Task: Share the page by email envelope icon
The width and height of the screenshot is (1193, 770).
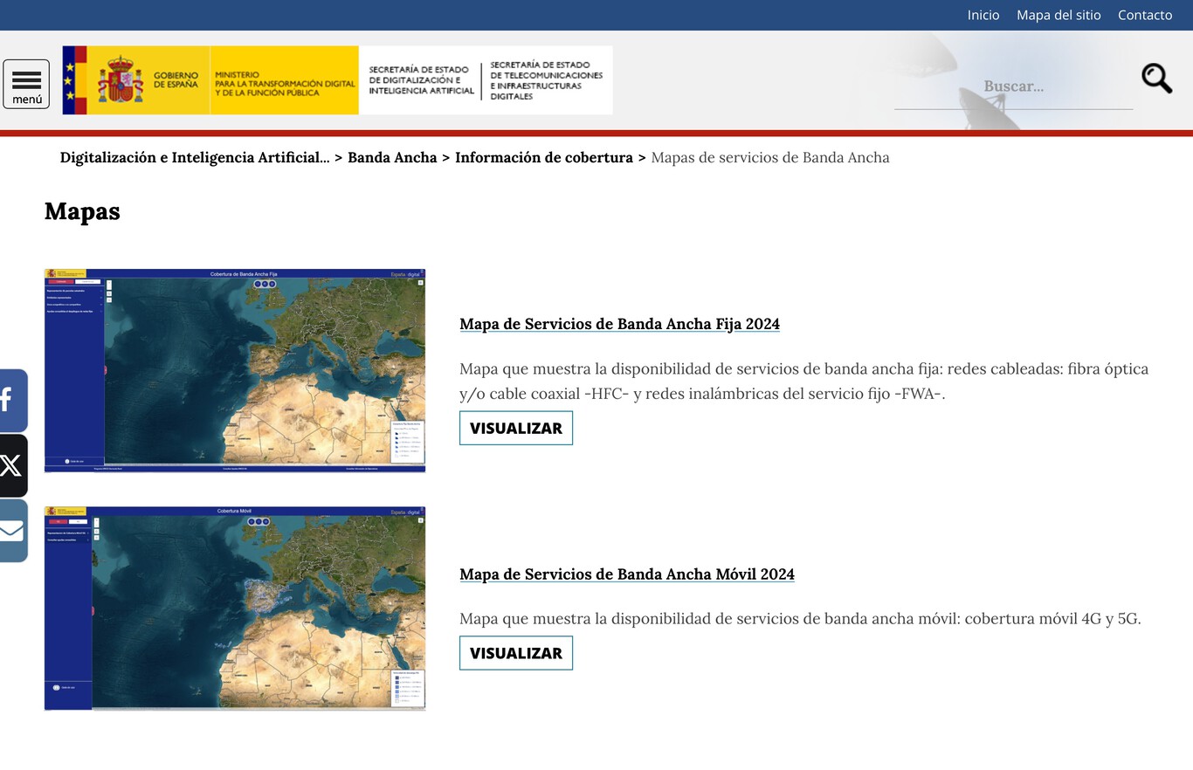Action: pos(12,531)
